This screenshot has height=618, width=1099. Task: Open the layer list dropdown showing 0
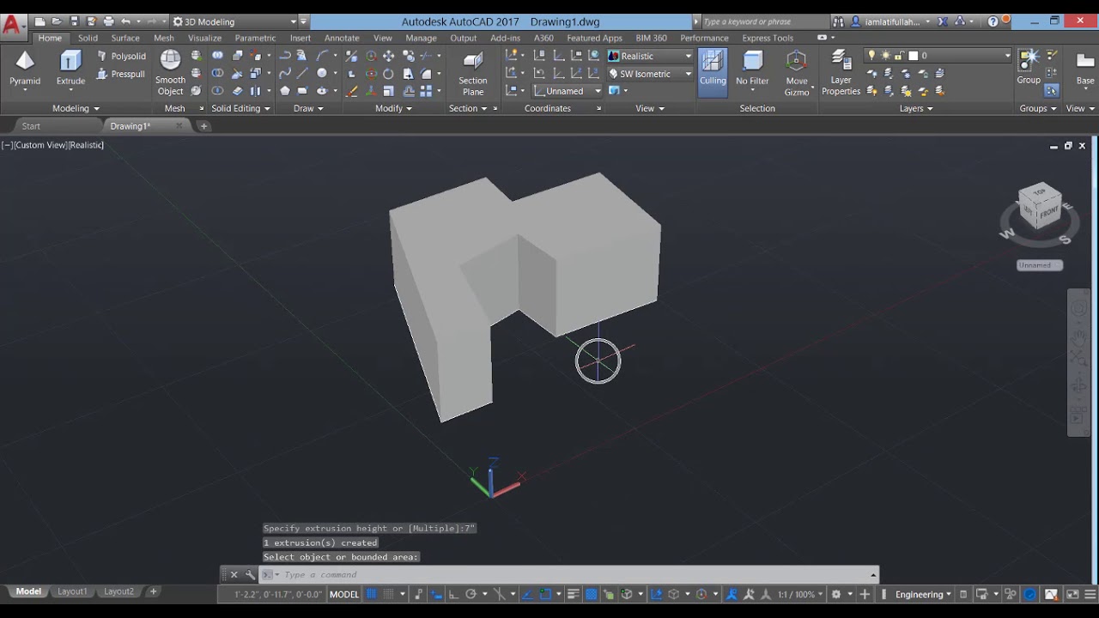[938, 56]
